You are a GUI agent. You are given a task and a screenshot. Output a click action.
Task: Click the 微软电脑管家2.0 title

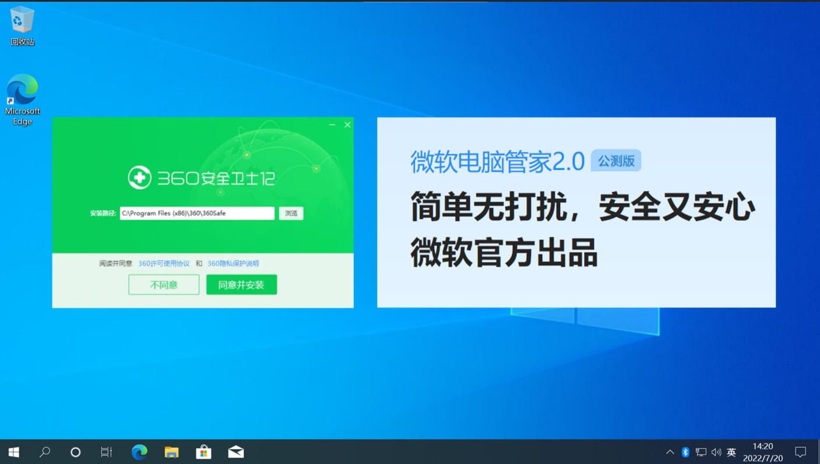[497, 161]
